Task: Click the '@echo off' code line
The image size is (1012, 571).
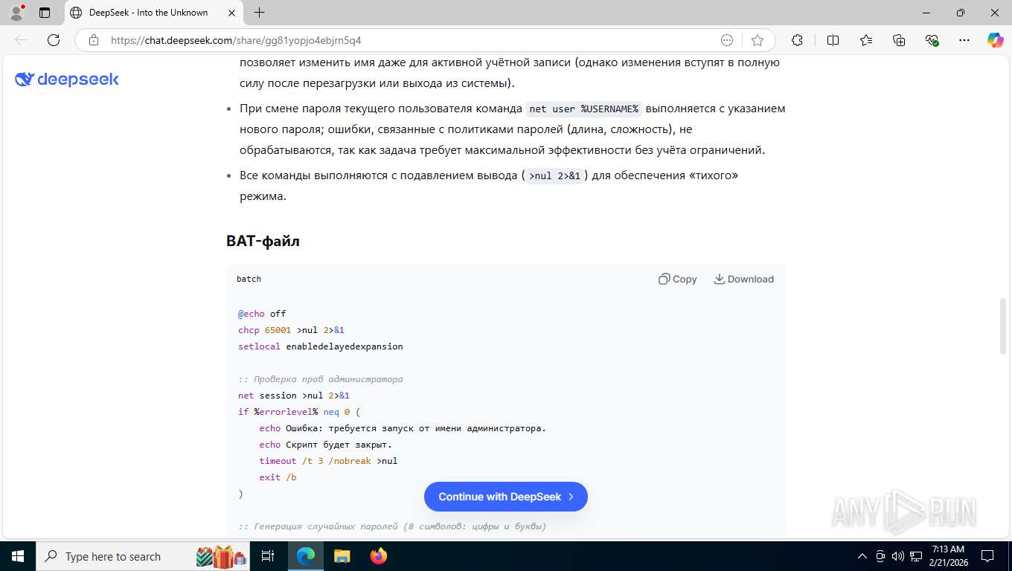Action: (x=262, y=314)
